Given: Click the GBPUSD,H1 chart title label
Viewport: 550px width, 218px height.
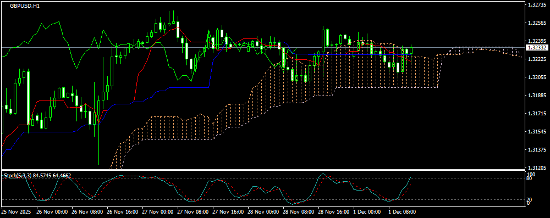Looking at the screenshot, I should point(25,6).
